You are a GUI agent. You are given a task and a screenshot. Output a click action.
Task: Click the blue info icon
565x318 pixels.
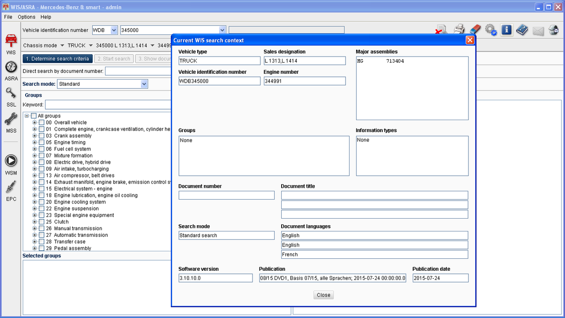click(x=507, y=30)
